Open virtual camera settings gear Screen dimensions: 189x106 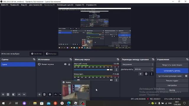pos(186,76)
